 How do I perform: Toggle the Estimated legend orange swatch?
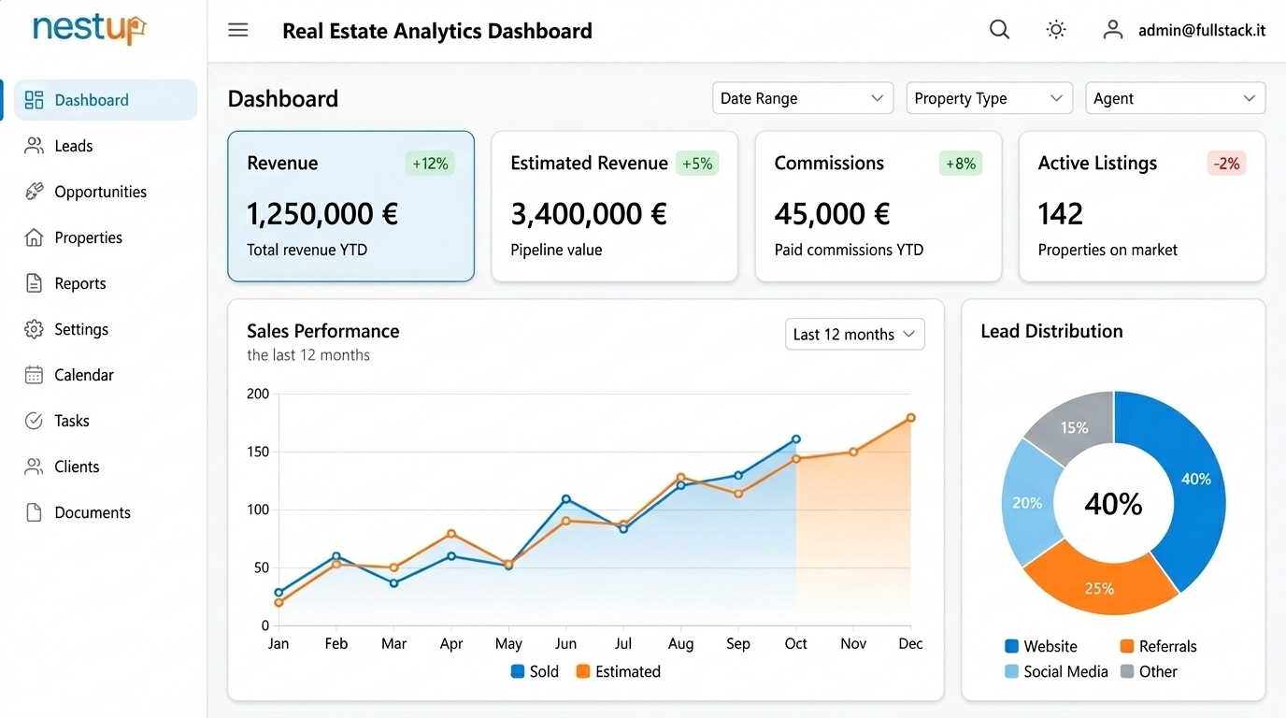coord(583,671)
